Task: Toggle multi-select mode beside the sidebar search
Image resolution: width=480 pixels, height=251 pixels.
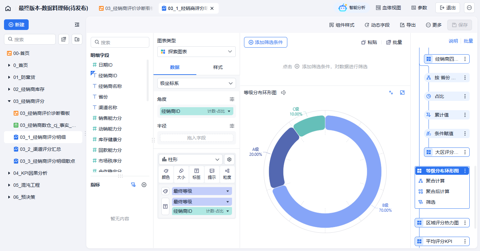Action: [x=64, y=39]
